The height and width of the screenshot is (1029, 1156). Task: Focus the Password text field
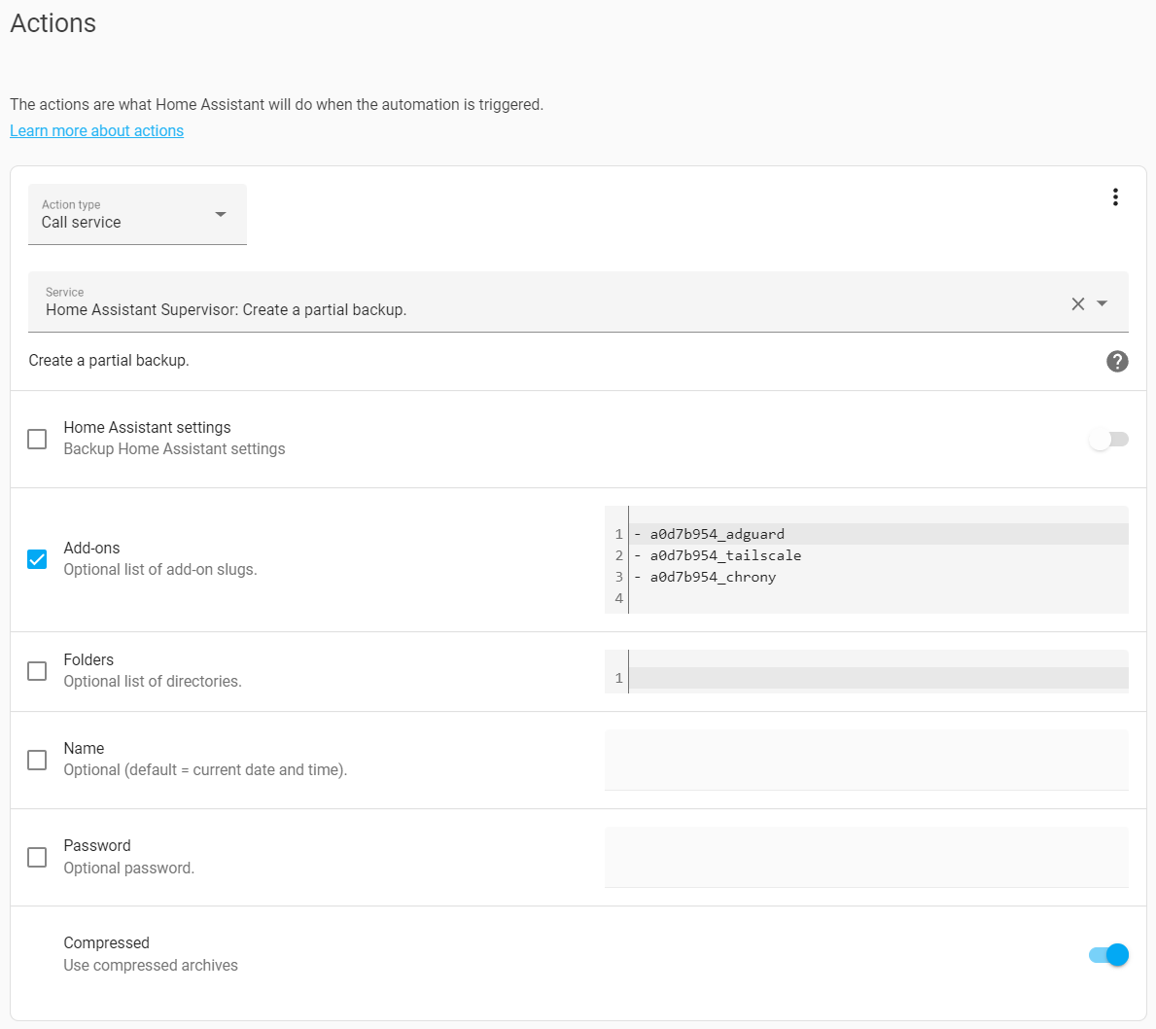(866, 857)
